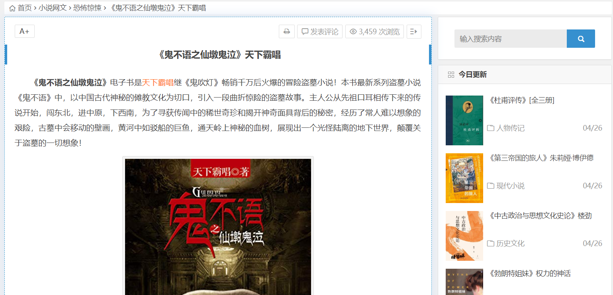Click current page breadcrumb 《鬼不语之仙墩鬼泣》天下霸唱
This screenshot has width=613, height=295.
coord(157,8)
